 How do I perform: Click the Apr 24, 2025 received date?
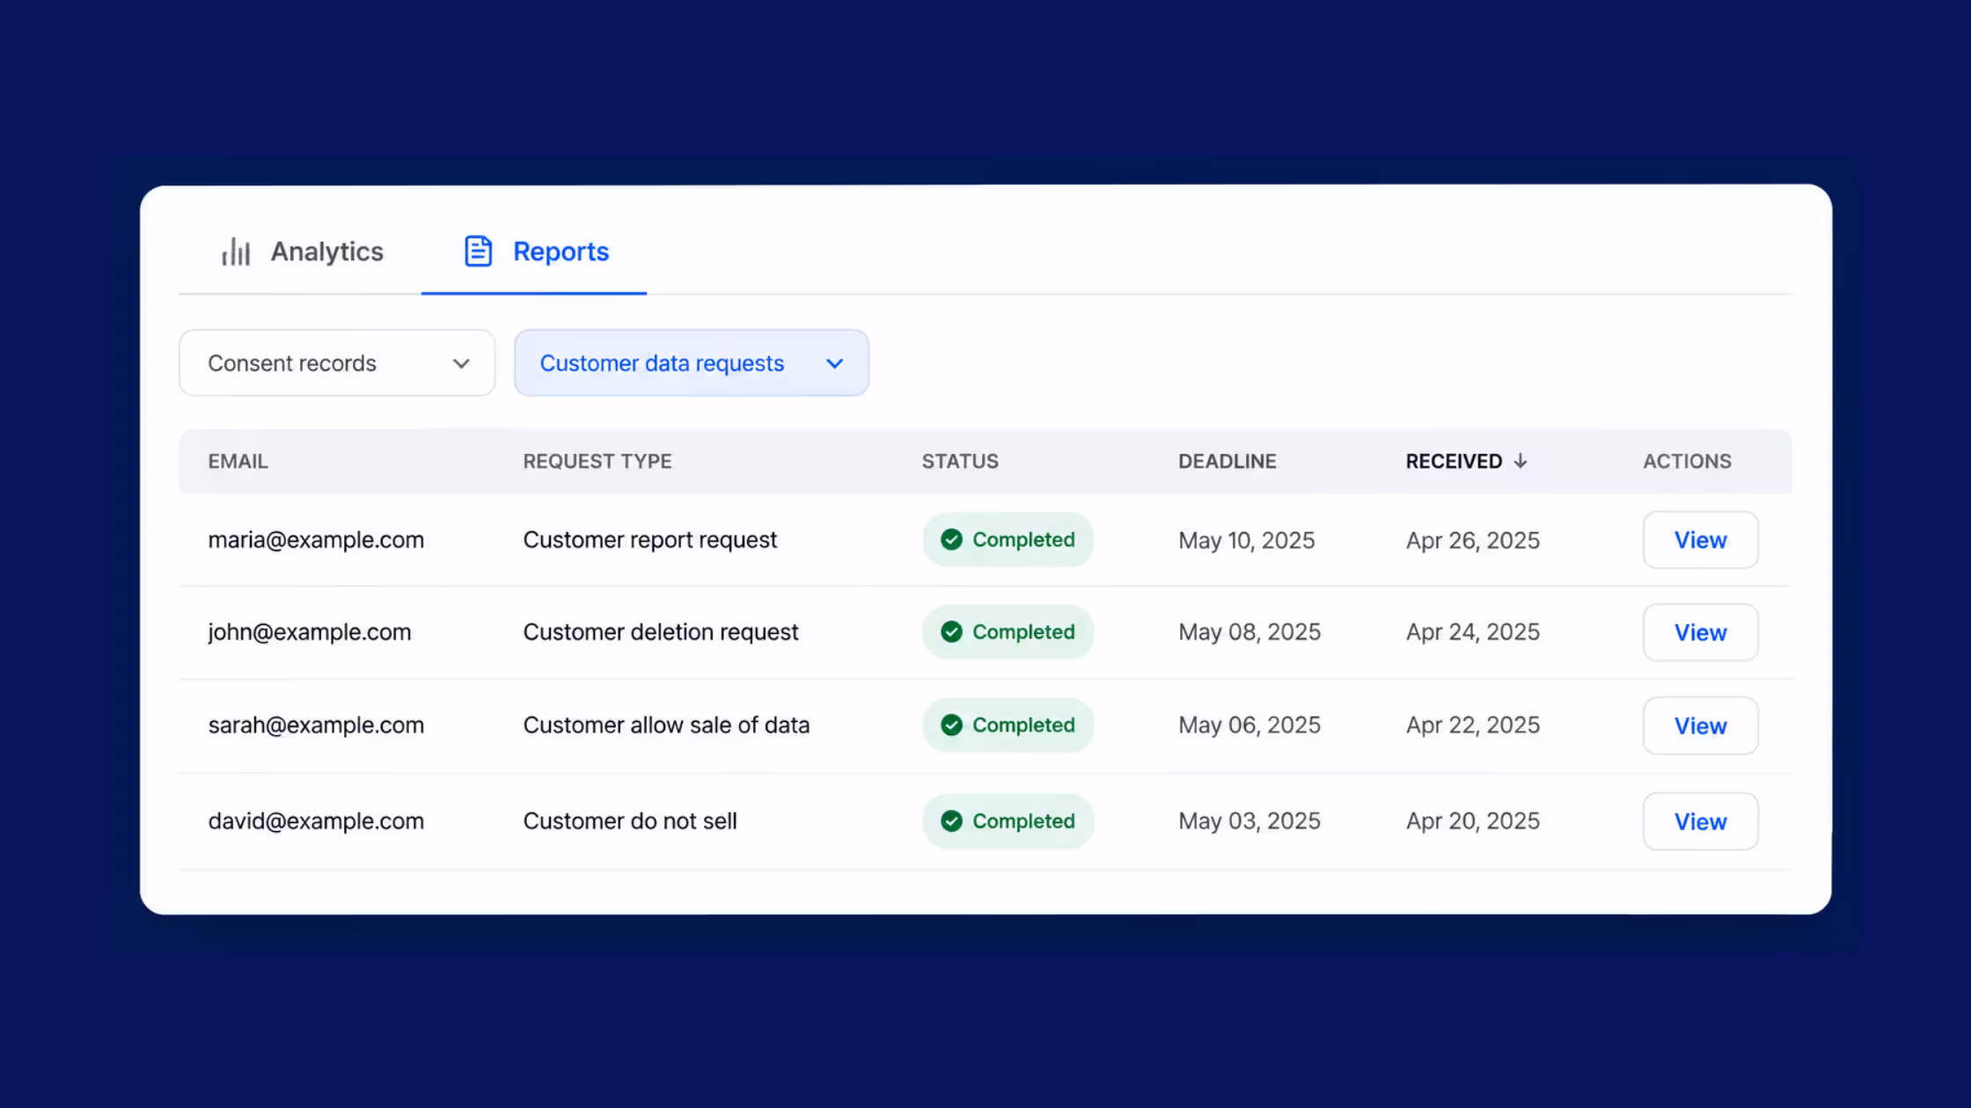1473,632
